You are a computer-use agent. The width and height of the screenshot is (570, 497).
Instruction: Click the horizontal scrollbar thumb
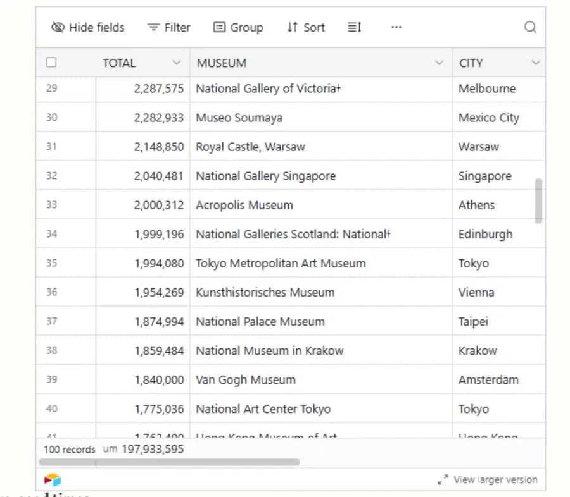point(169,462)
